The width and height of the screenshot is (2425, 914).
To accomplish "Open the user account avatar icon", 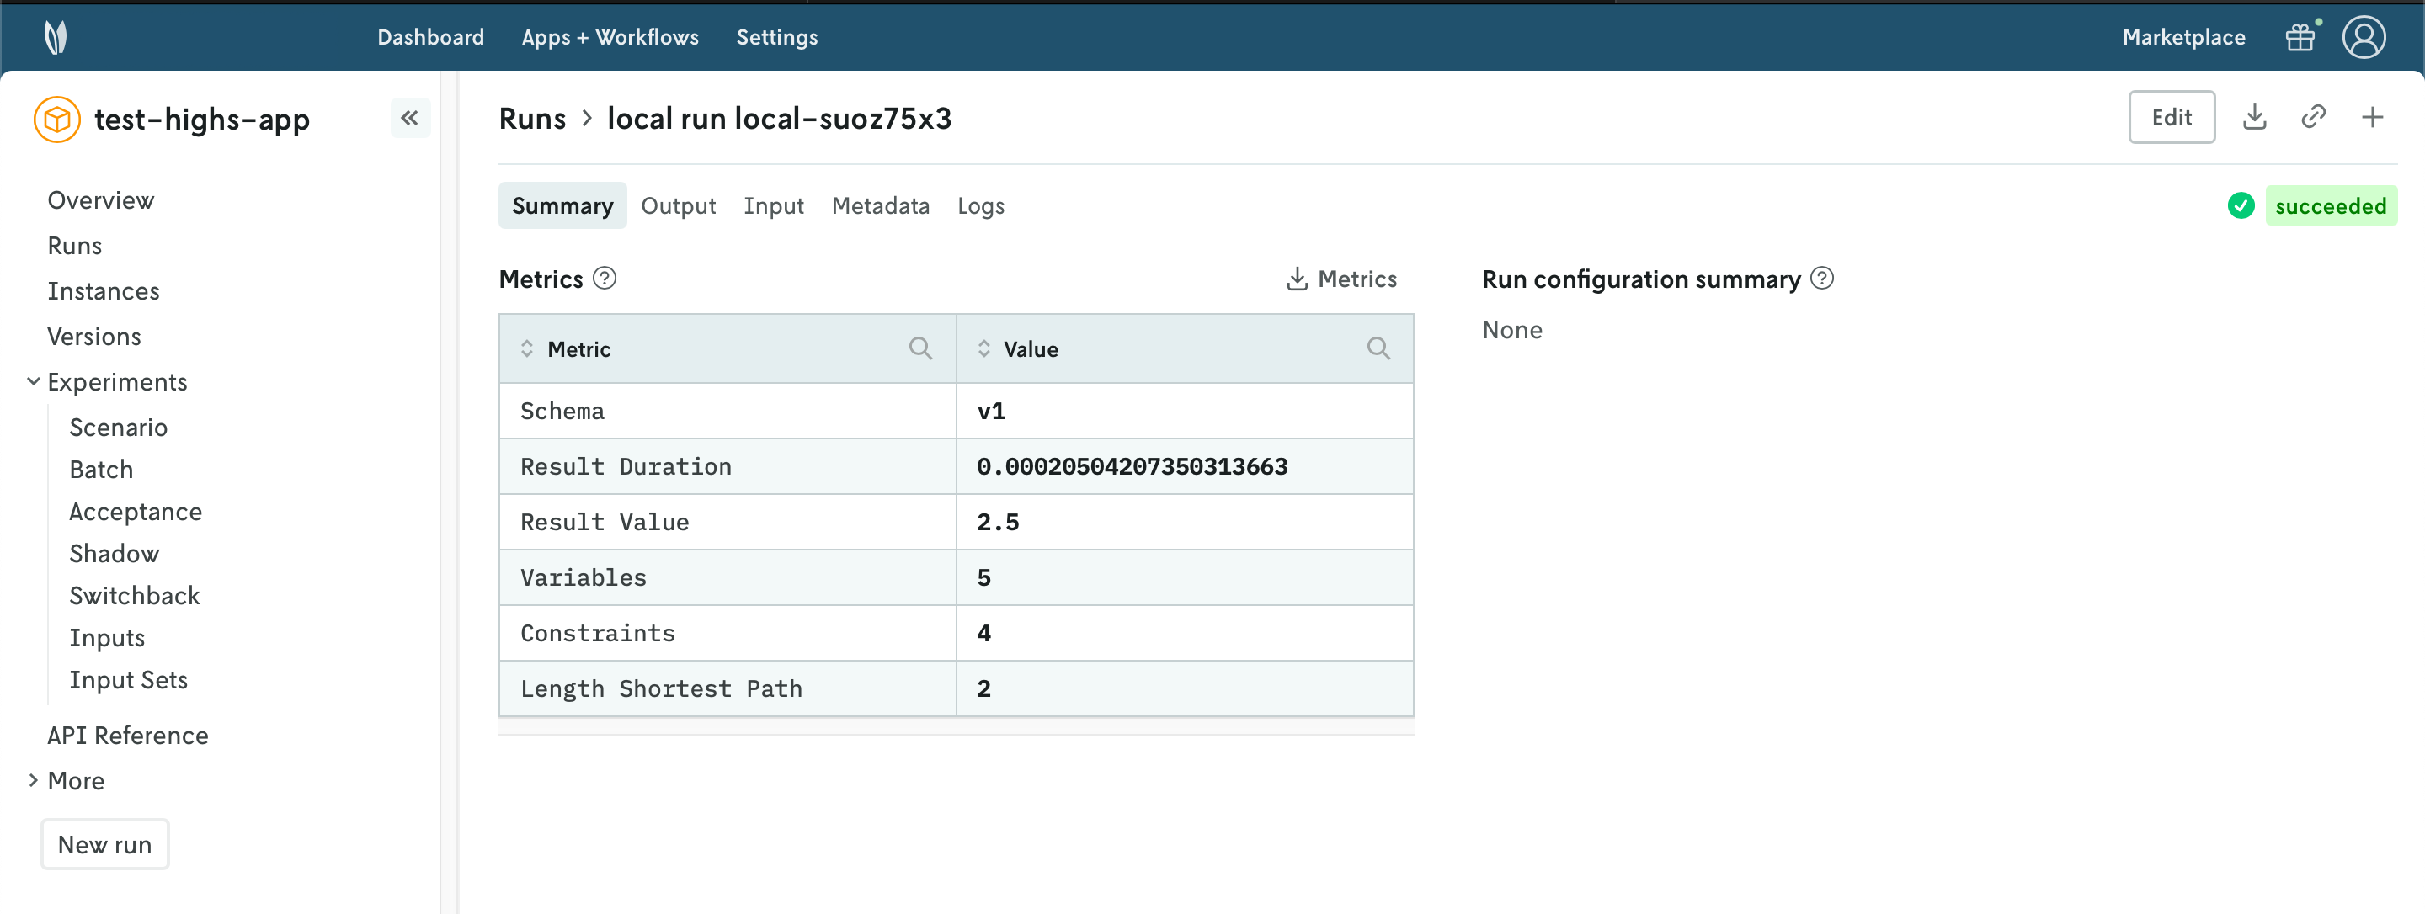I will coord(2363,38).
